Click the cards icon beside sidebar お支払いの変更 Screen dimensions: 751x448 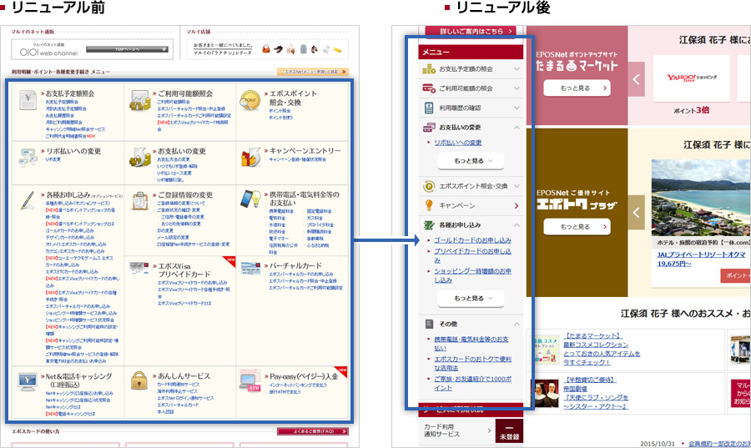pos(429,128)
